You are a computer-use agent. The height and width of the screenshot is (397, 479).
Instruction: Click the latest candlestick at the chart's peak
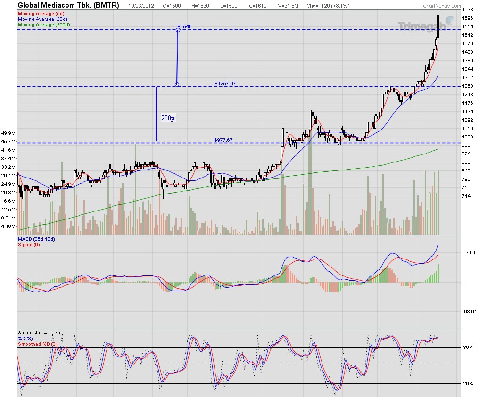click(438, 26)
